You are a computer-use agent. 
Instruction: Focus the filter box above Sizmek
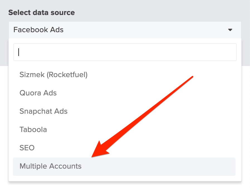click(125, 52)
